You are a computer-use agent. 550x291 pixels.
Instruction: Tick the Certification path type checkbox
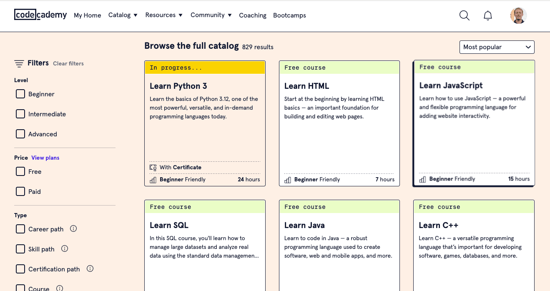click(x=20, y=269)
